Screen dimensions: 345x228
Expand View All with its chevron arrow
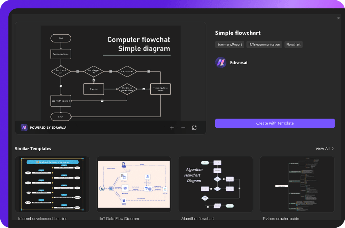[x=332, y=148]
